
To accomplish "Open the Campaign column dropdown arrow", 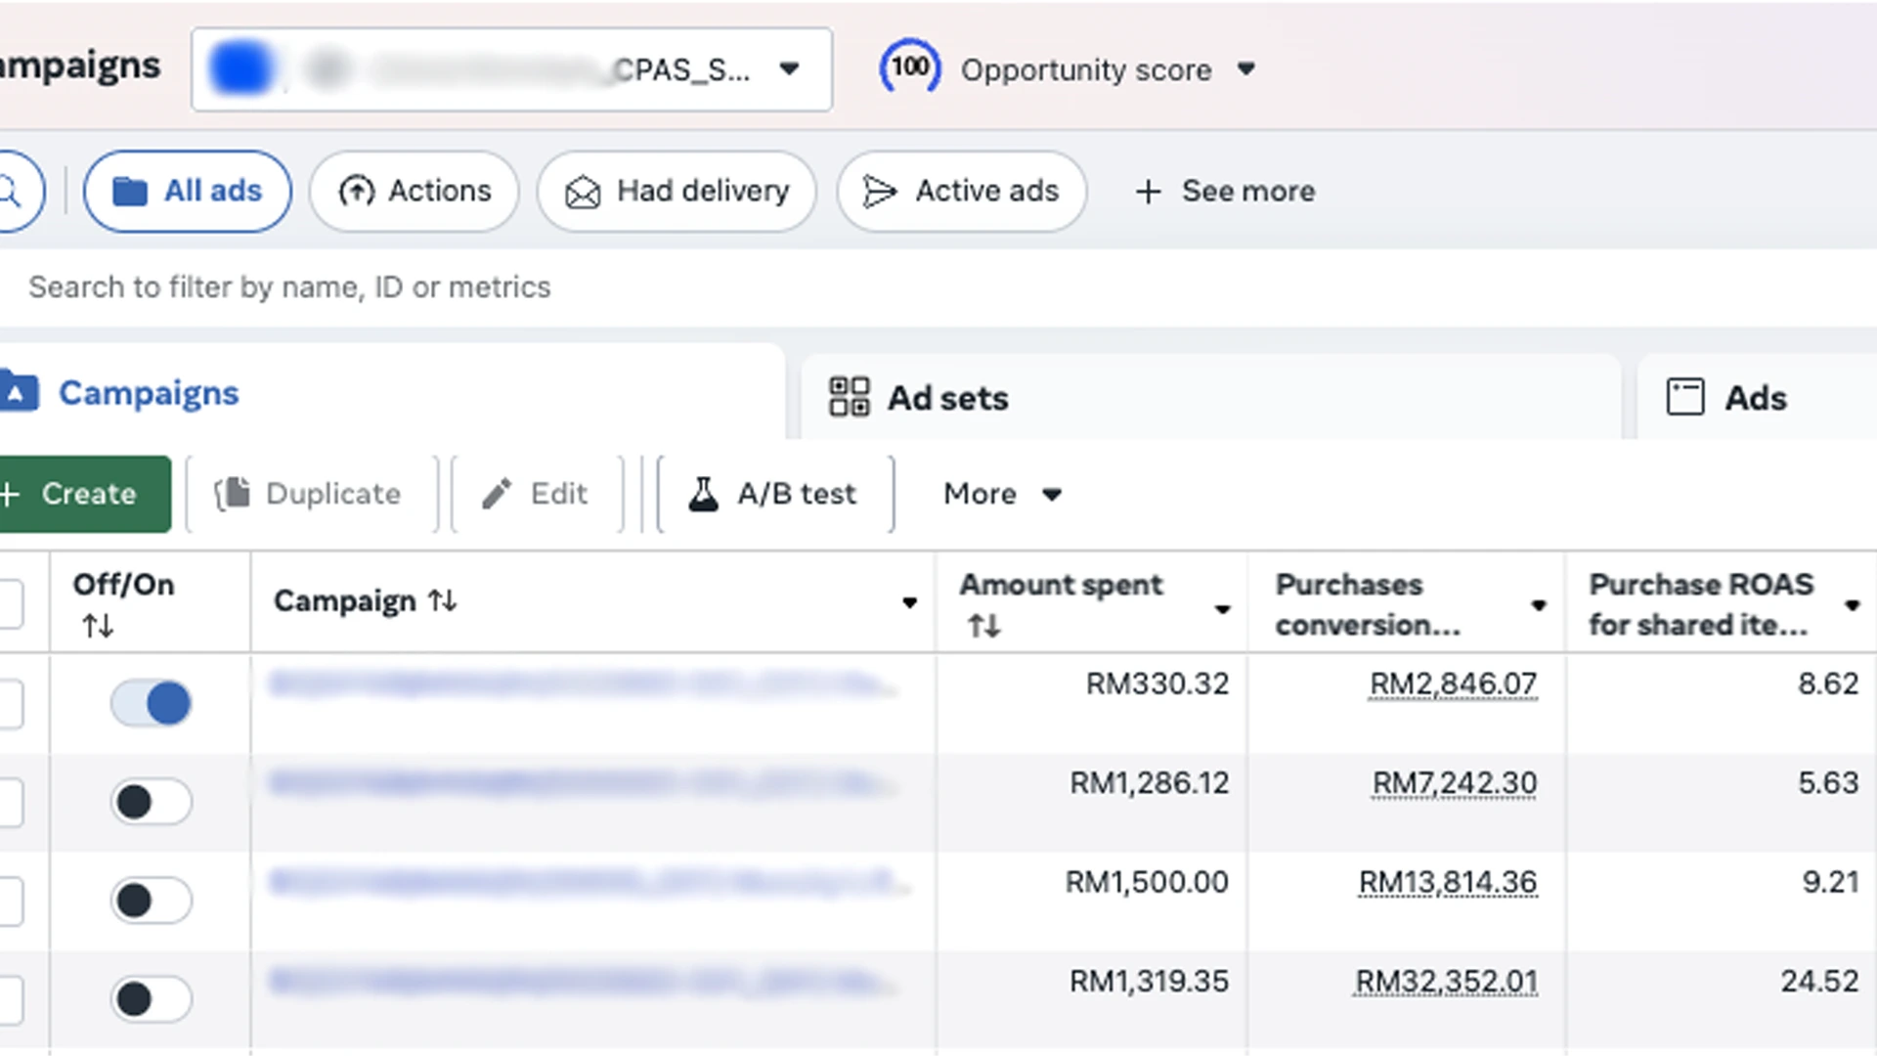I will click(909, 602).
